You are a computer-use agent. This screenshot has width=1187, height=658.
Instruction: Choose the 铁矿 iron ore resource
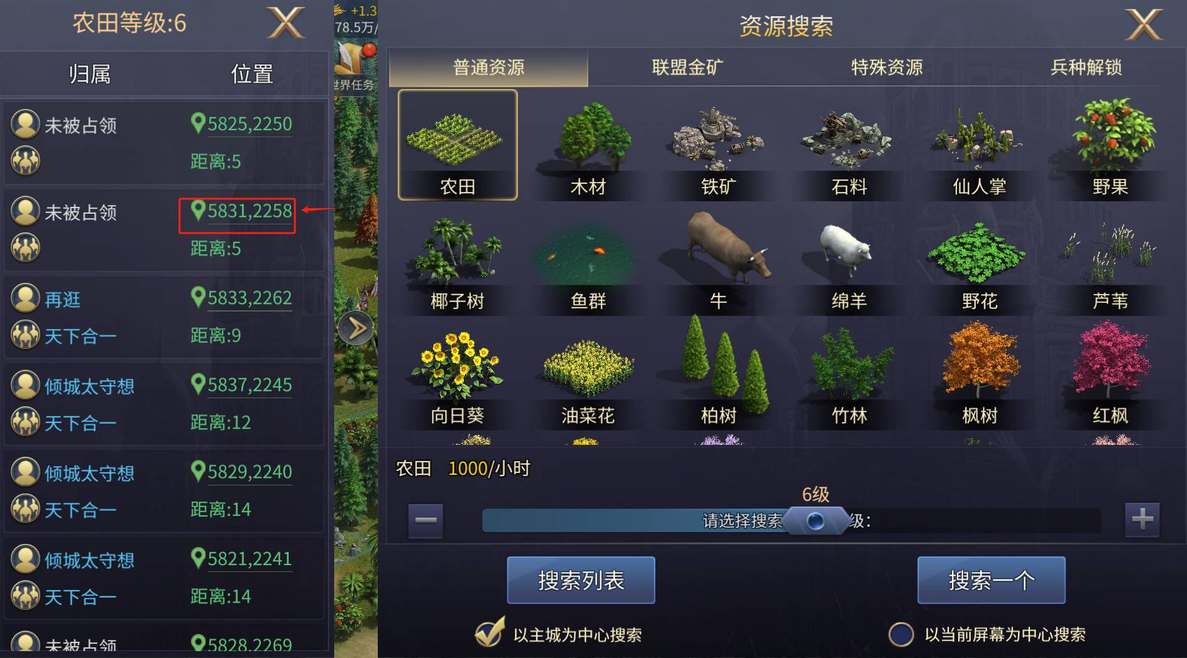coord(718,145)
